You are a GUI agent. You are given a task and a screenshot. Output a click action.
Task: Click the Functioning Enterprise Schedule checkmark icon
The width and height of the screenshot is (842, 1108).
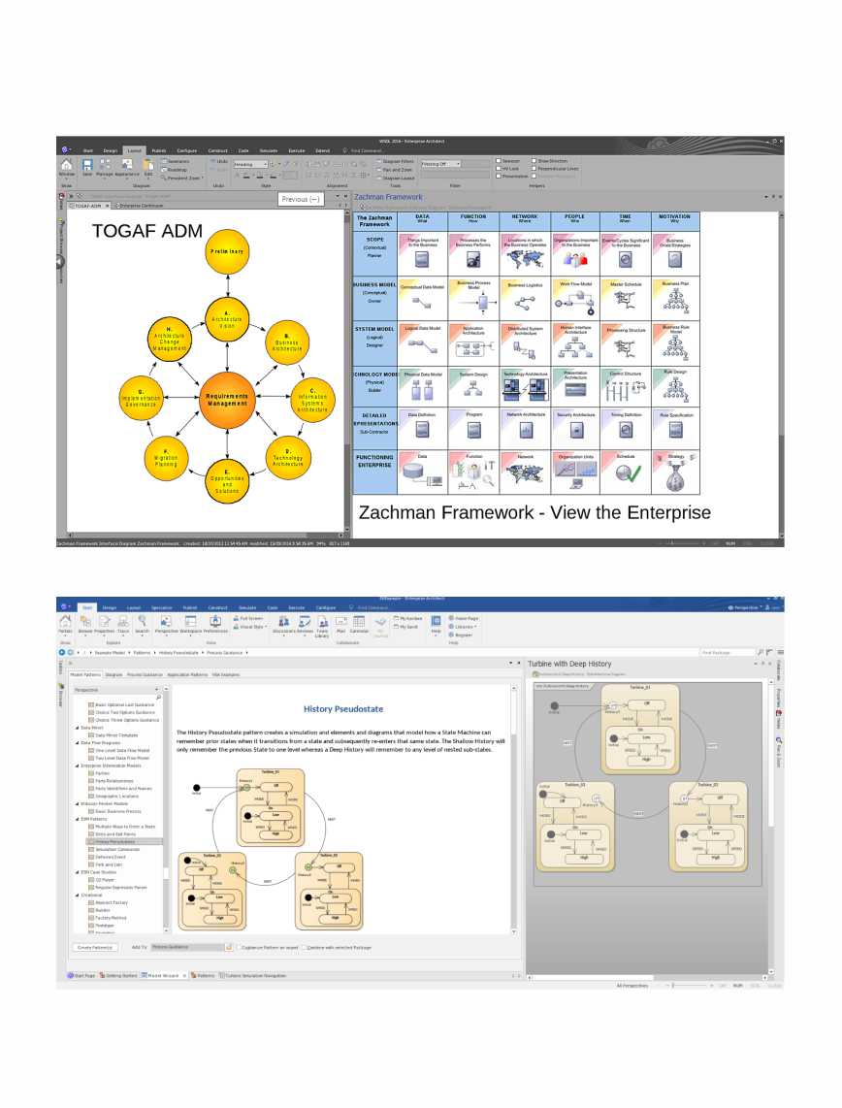tap(628, 474)
